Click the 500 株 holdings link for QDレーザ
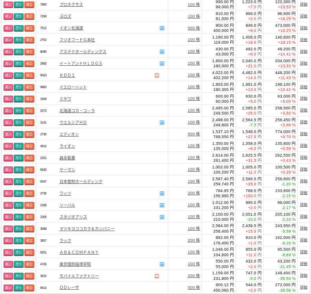Image resolution: width=311 pixels, height=294 pixels. pyautogui.click(x=194, y=288)
